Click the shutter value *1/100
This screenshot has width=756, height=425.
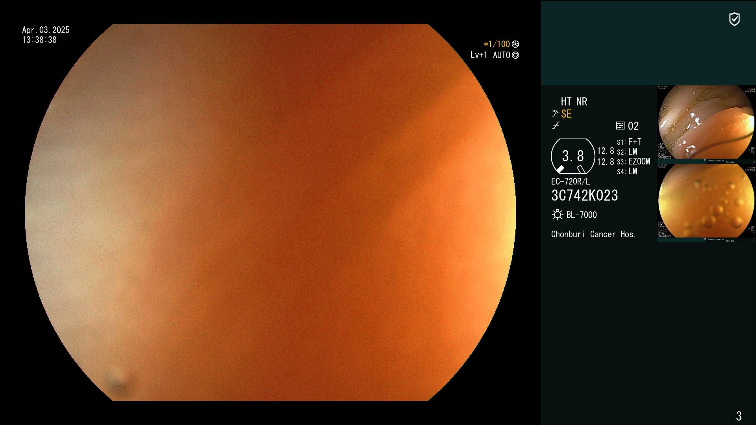click(x=497, y=44)
